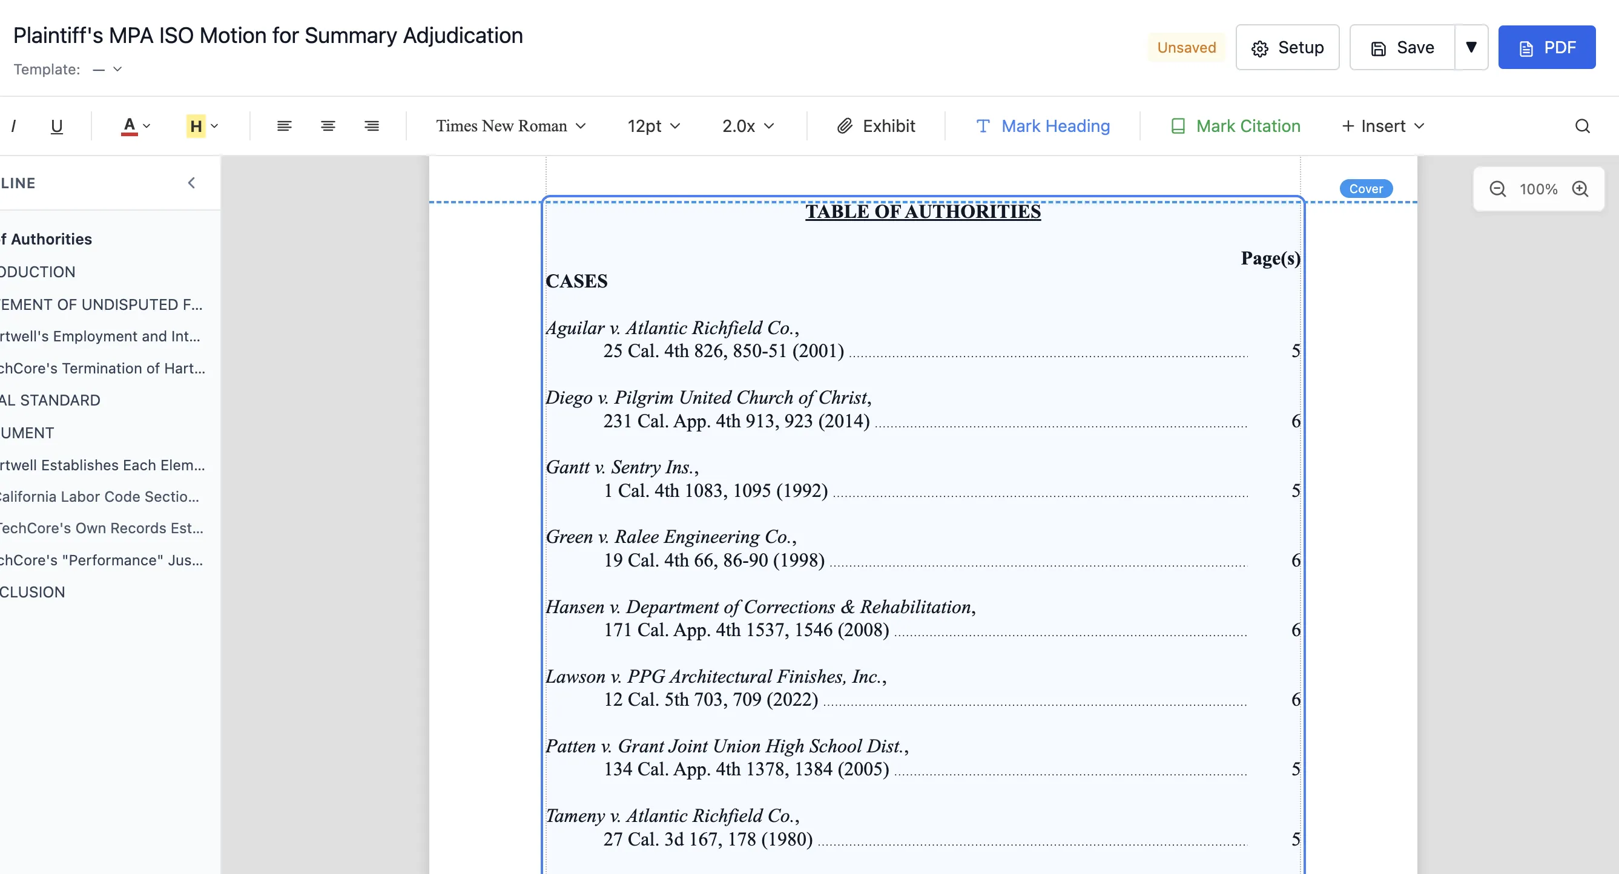This screenshot has width=1619, height=874.
Task: Collapse the outline panel chevron
Action: (x=192, y=183)
